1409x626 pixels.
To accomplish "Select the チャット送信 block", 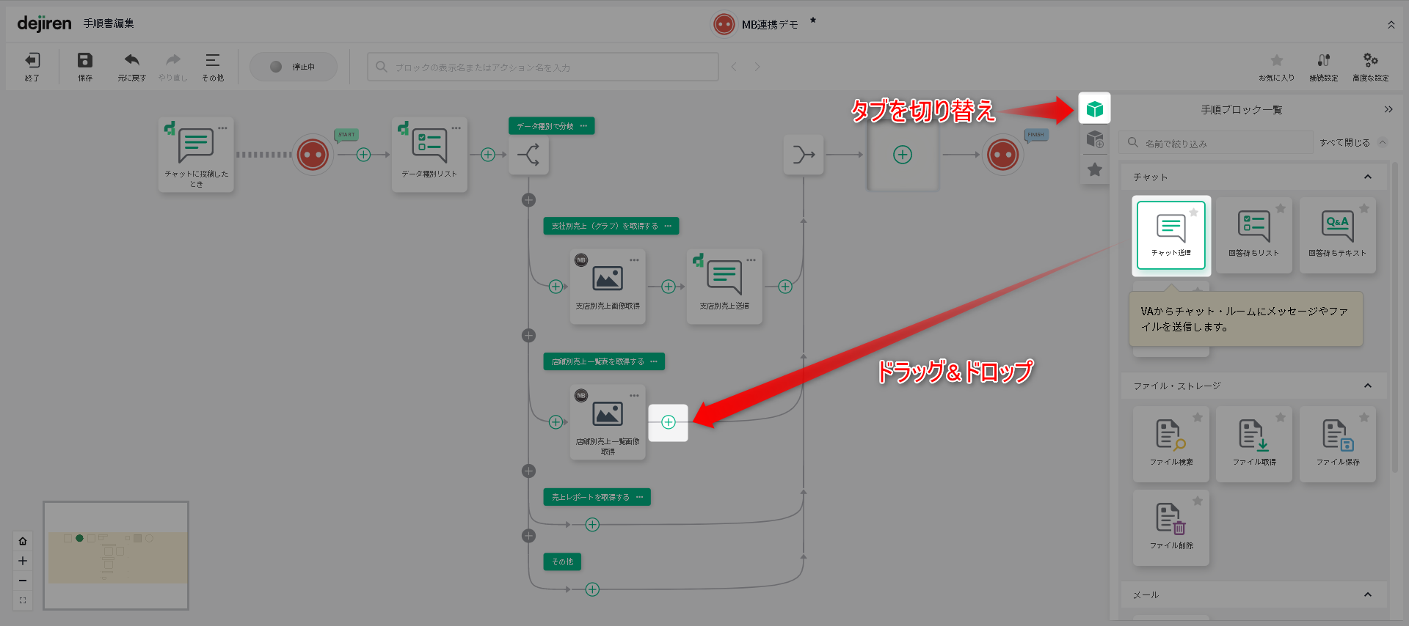I will tap(1171, 235).
